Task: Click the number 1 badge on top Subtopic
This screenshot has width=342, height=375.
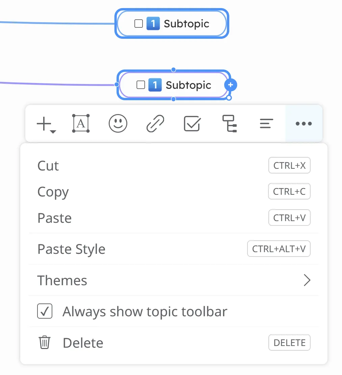Action: pos(153,24)
